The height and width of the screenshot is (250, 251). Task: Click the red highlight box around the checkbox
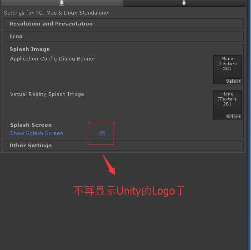(101, 134)
